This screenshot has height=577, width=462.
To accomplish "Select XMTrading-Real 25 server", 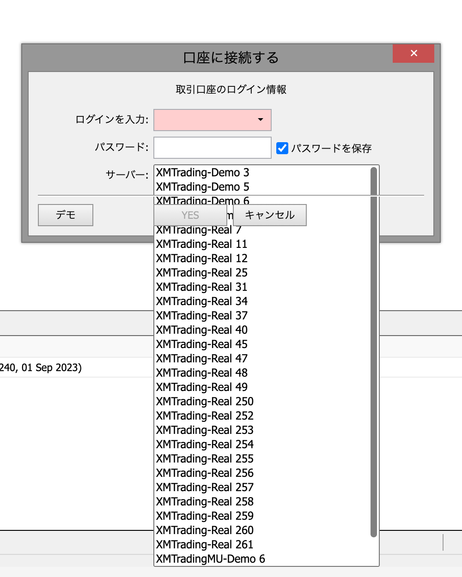I will (x=262, y=273).
